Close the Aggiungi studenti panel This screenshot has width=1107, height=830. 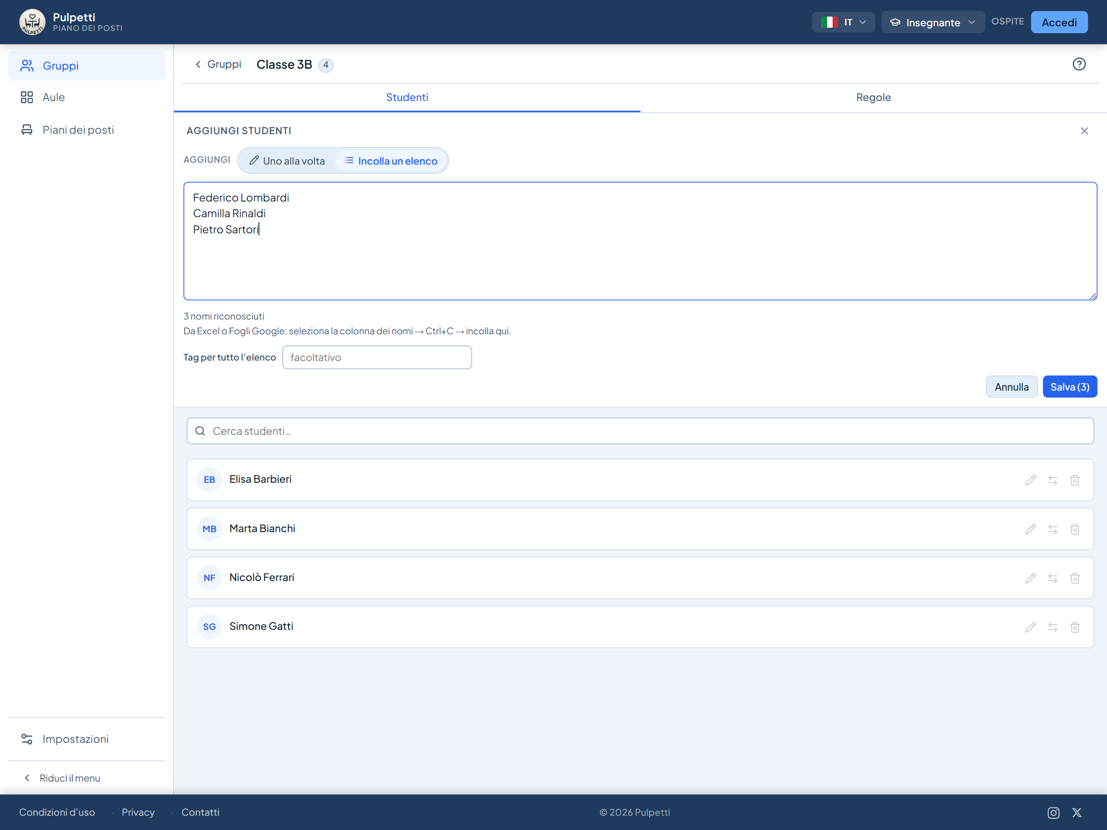1084,131
